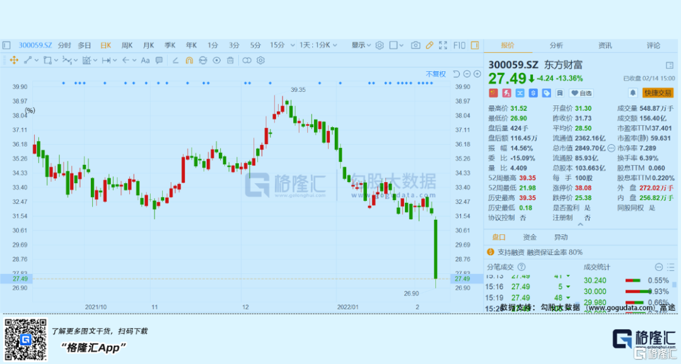Click 不复权 price adjustment option

pos(436,74)
